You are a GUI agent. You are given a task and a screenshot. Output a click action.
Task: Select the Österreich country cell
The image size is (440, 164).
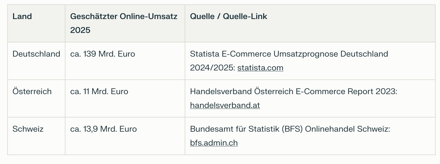pos(32,92)
